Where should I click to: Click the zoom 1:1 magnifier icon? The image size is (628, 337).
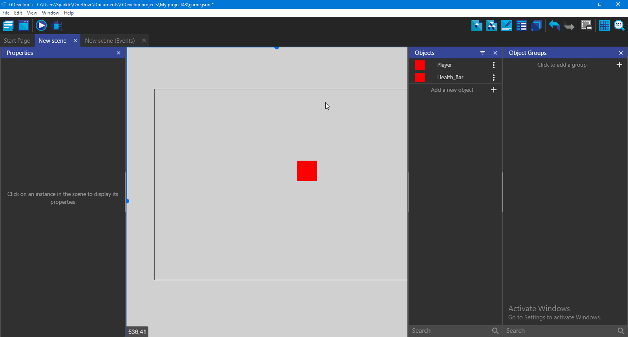click(x=619, y=26)
